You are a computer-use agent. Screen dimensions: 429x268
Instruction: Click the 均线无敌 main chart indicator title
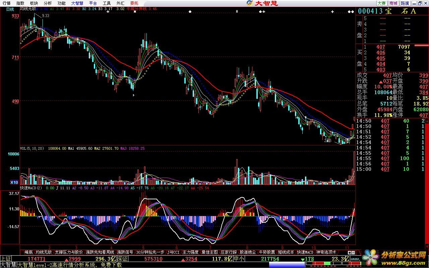tap(28, 9)
